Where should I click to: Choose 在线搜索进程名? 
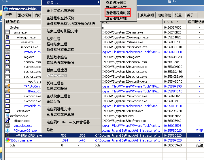58,96
